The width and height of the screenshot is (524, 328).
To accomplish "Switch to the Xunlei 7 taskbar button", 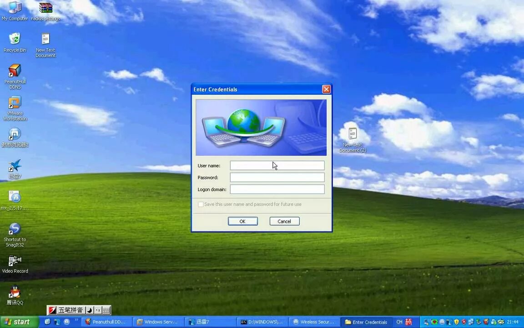I will pyautogui.click(x=211, y=322).
